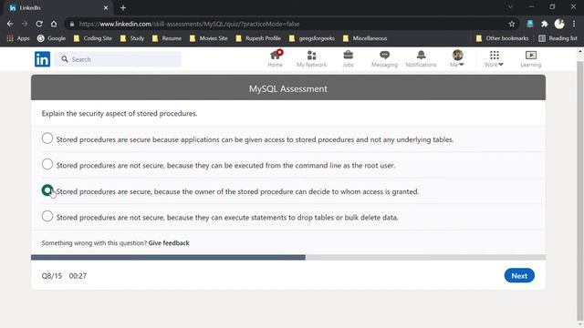Open the Movies Site bookmarks folder
The image size is (584, 328).
coord(209,38)
